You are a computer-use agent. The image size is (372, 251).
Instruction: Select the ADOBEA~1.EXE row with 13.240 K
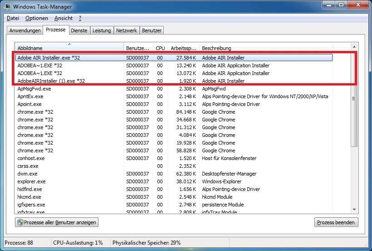174,65
